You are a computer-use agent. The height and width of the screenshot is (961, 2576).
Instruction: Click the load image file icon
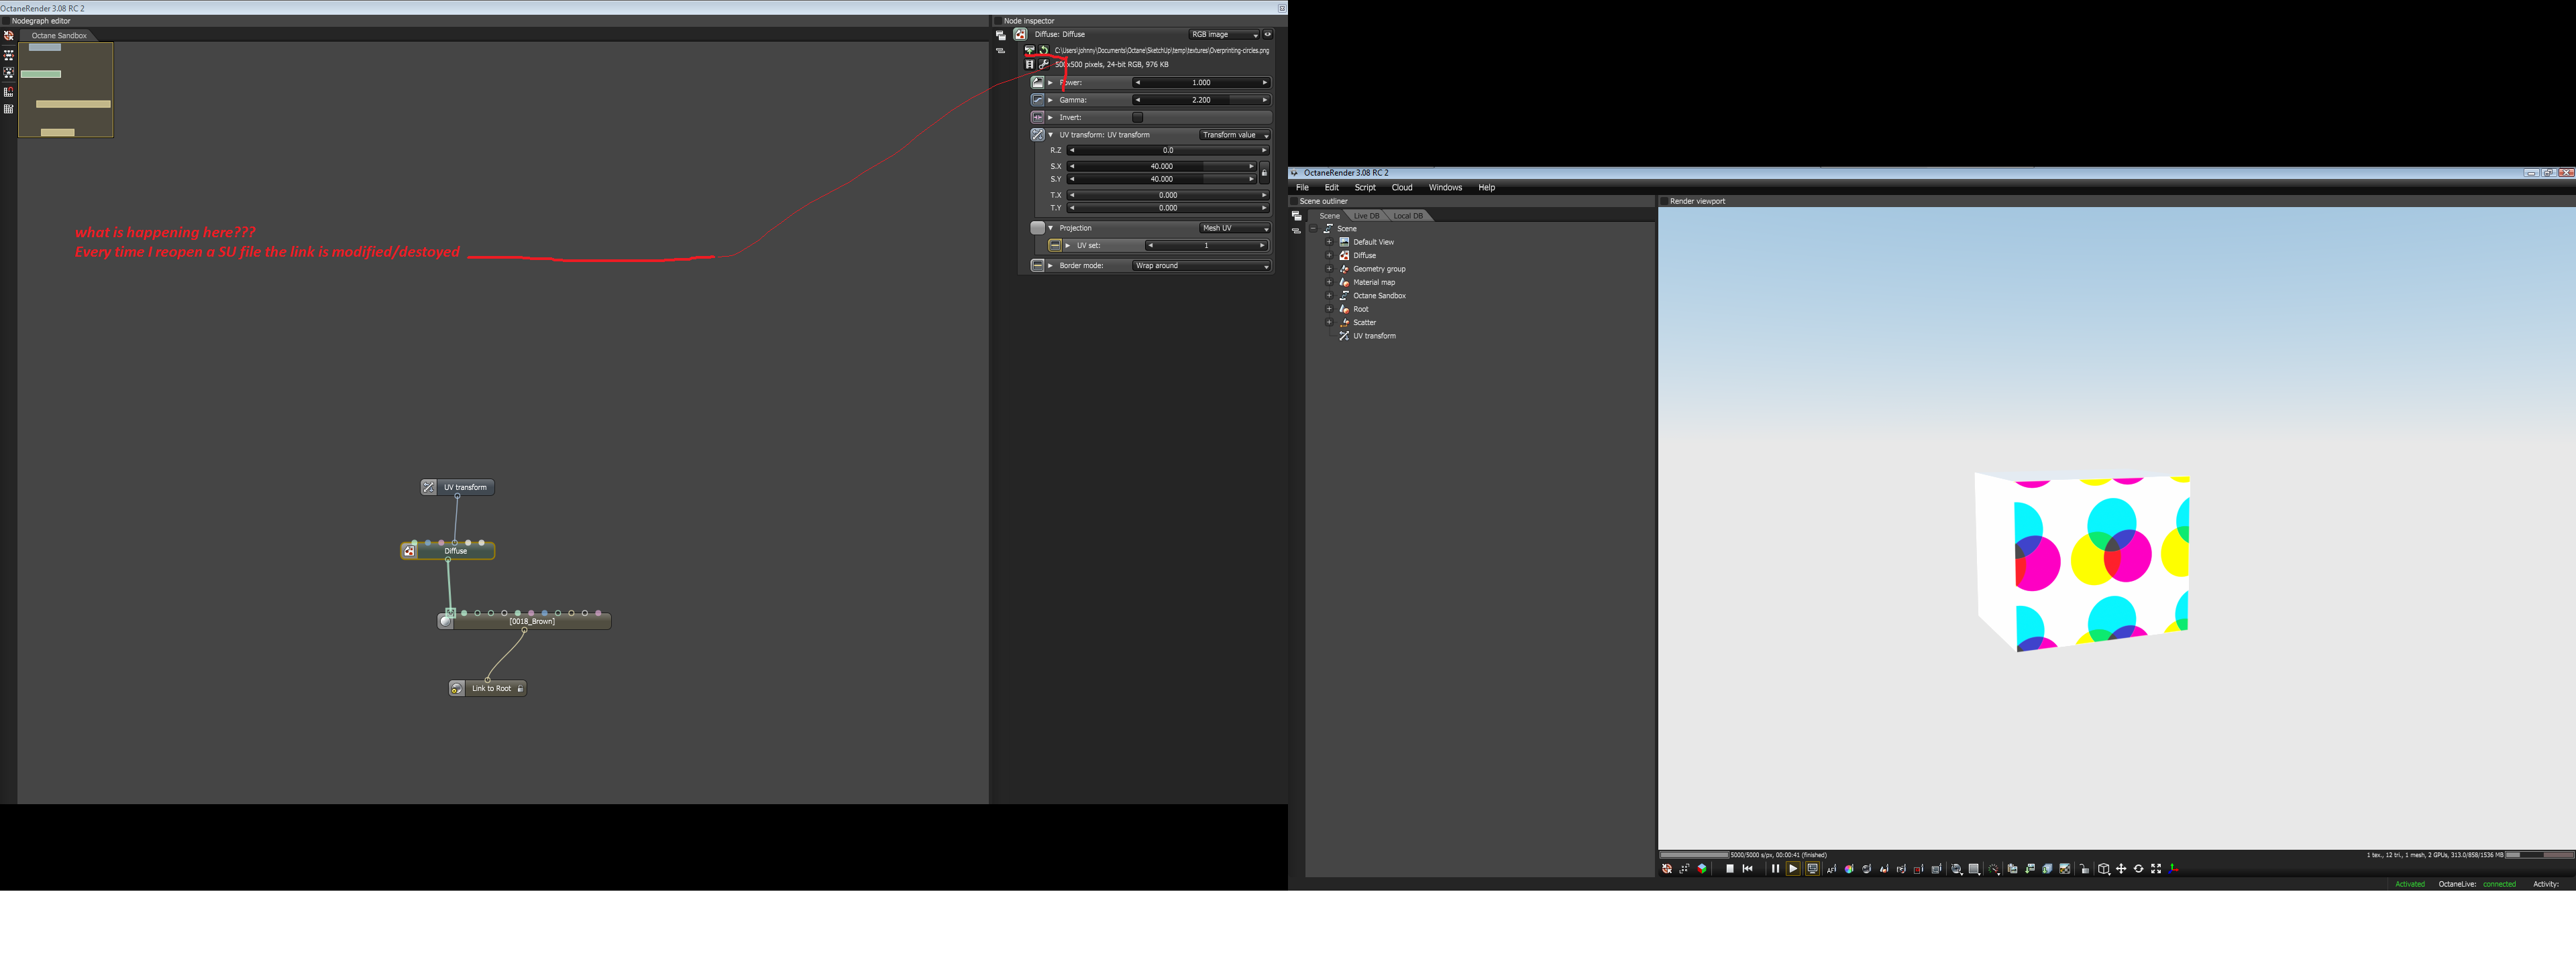(1030, 50)
